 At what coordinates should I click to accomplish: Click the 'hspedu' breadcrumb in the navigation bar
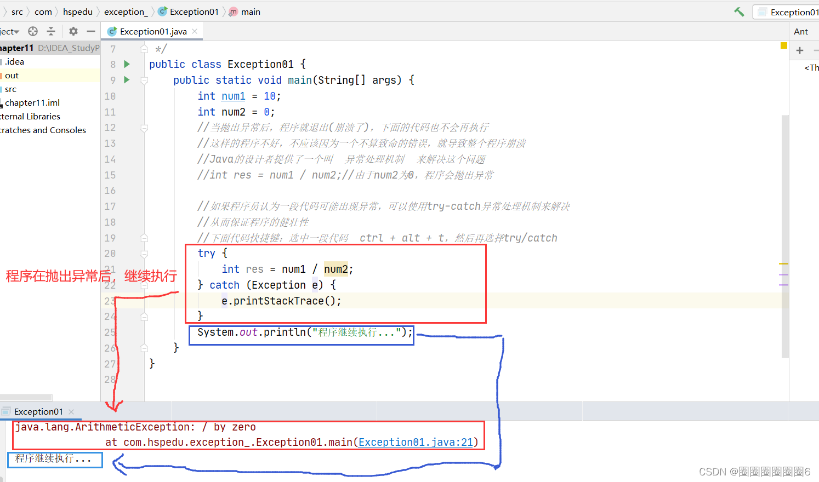coord(78,12)
